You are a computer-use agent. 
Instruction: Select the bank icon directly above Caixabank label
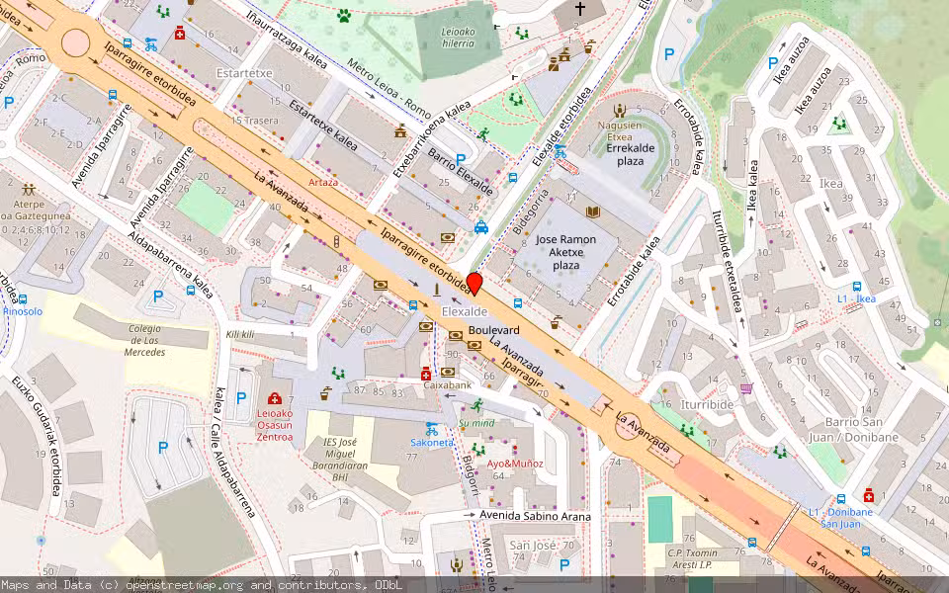447,372
